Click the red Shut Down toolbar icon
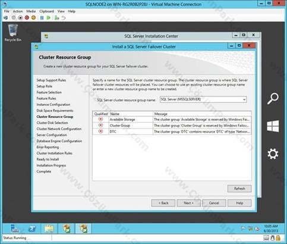 [27, 18]
